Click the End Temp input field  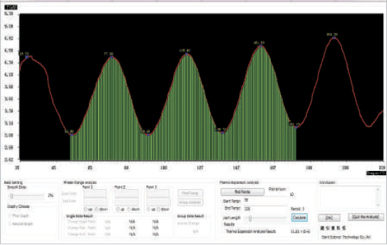[x=266, y=209]
